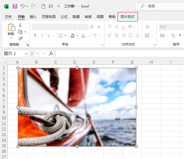Click the merge and center icon
Viewport: 184px width, 159px height.
point(147,35)
